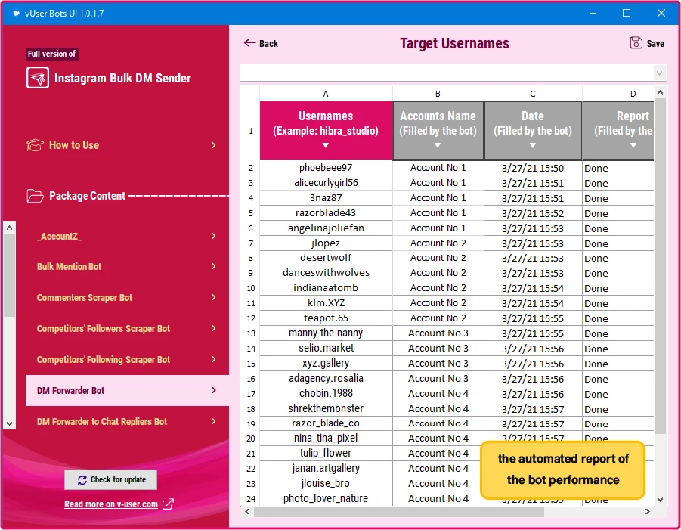Expand the Bulk Mention Bot chevron
681x530 pixels.
(x=213, y=266)
